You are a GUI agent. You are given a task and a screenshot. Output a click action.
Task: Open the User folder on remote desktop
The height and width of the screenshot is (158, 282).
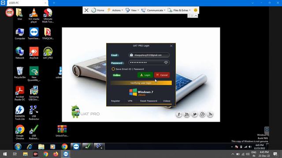(x=19, y=14)
